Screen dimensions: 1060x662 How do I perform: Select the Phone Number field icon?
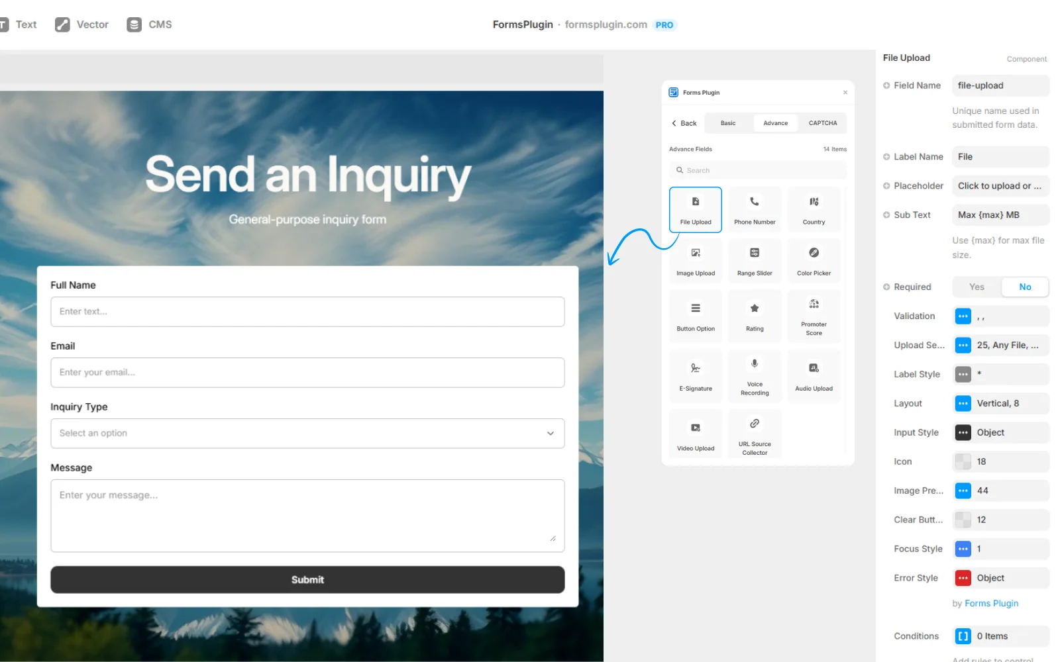754,209
